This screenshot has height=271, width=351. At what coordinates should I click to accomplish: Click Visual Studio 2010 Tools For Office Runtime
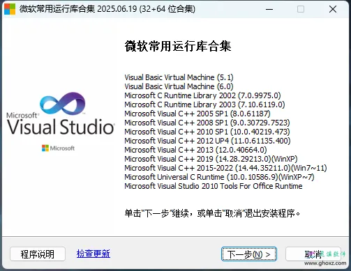(x=214, y=186)
